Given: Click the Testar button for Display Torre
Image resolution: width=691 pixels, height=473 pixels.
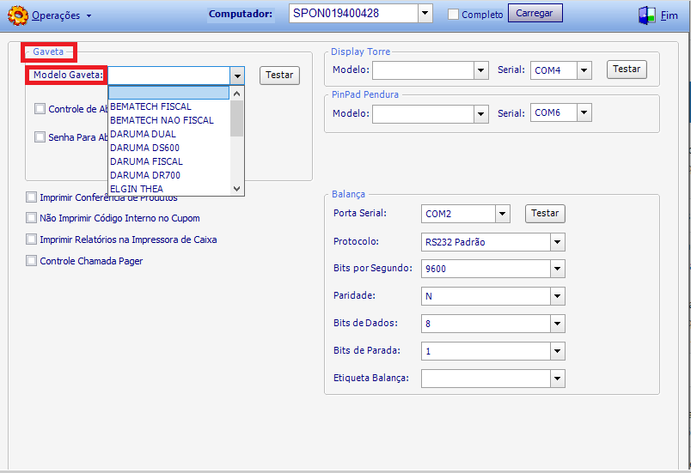Looking at the screenshot, I should [627, 70].
